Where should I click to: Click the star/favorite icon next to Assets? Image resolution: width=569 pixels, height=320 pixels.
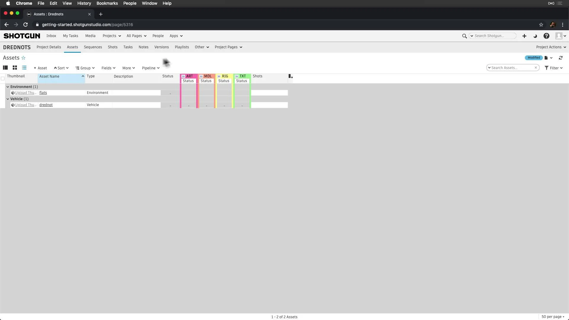(23, 58)
